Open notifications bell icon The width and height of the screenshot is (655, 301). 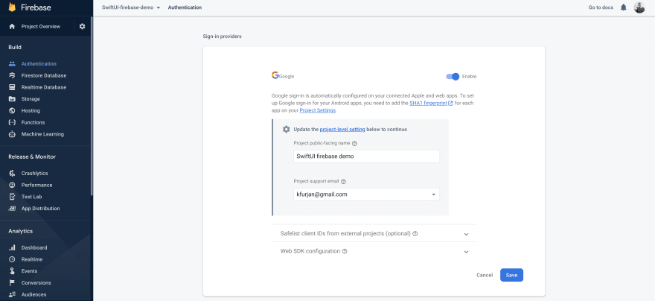coord(624,7)
